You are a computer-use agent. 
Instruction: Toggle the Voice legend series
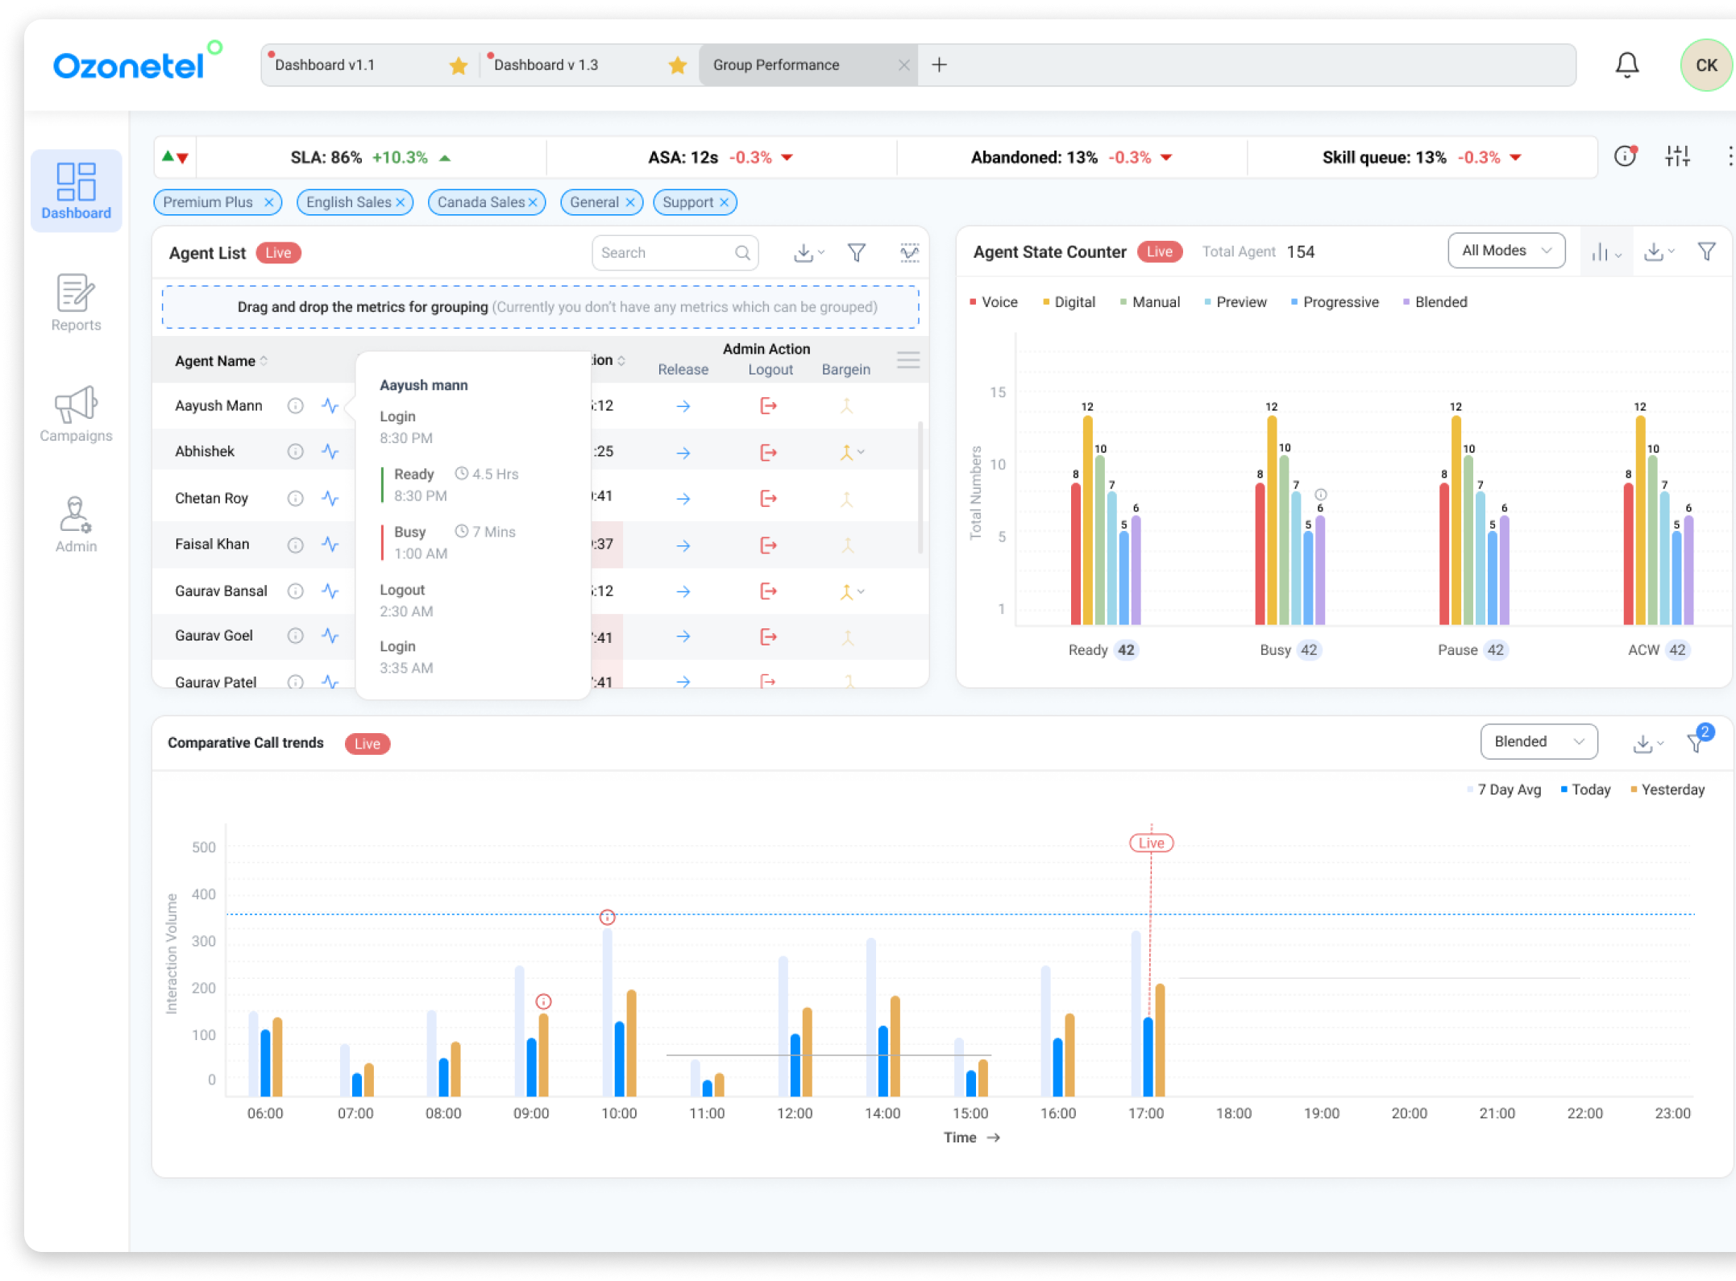tap(994, 302)
